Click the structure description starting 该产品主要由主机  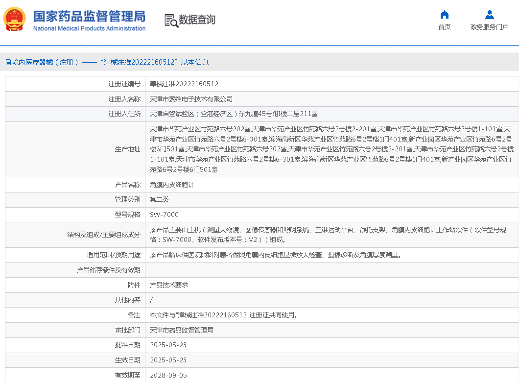point(328,235)
